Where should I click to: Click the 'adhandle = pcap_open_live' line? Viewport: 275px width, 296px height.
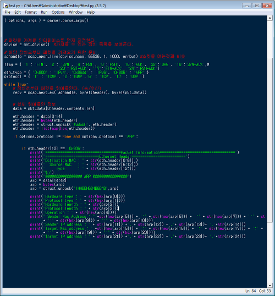(x=95, y=57)
